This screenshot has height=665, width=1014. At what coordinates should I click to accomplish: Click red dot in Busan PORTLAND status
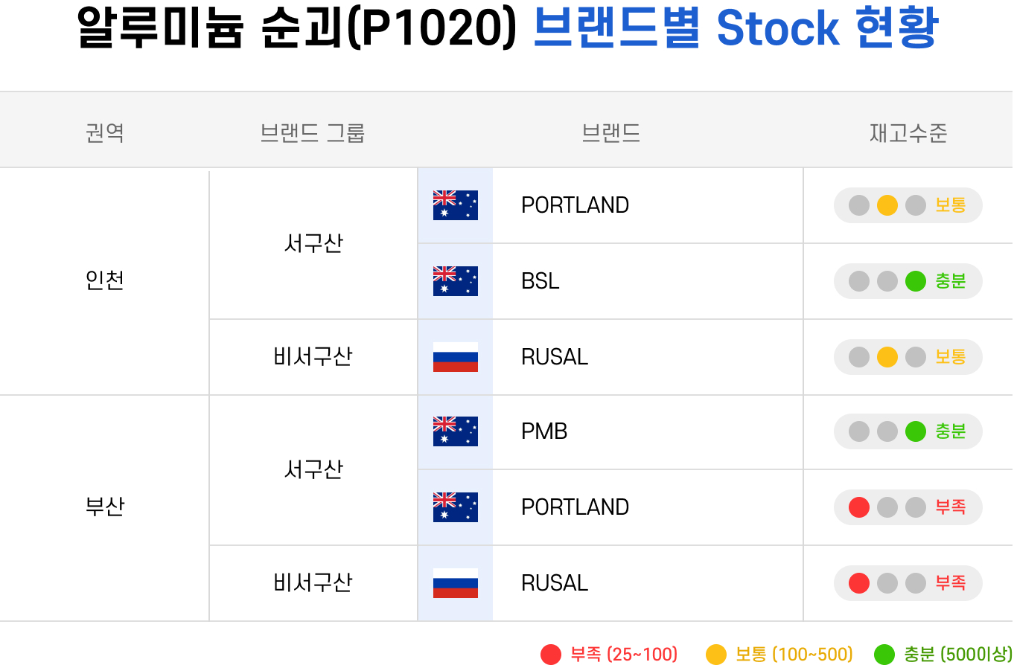click(859, 507)
